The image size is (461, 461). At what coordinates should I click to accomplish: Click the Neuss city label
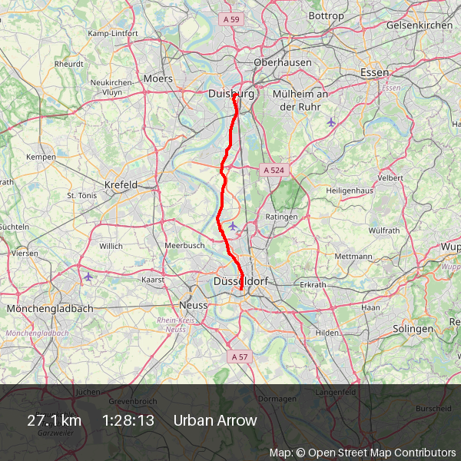click(194, 305)
